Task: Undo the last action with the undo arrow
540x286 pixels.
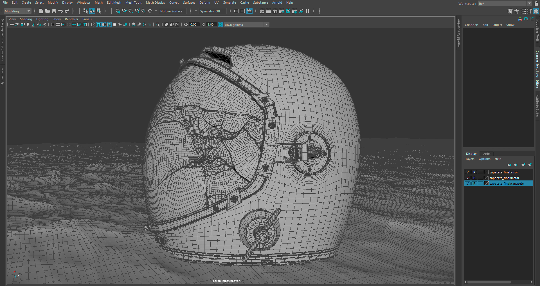Action: tap(60, 11)
